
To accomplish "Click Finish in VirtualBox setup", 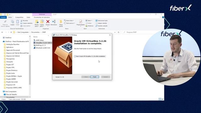I will pyautogui.click(x=95, y=77).
